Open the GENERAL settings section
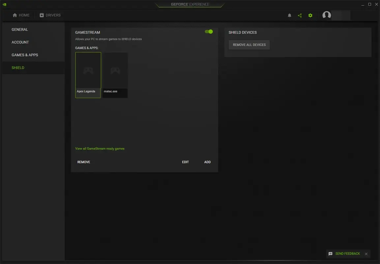This screenshot has height=264, width=380. click(20, 29)
